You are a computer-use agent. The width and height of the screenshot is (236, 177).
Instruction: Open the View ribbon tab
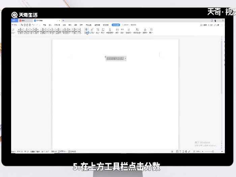click(x=76, y=25)
